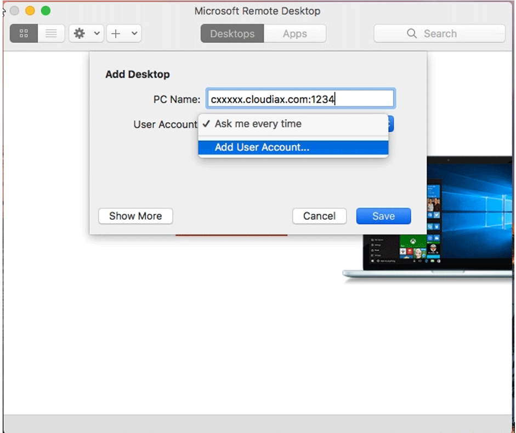This screenshot has width=516, height=433.
Task: Switch to the list view layout
Action: click(x=51, y=33)
